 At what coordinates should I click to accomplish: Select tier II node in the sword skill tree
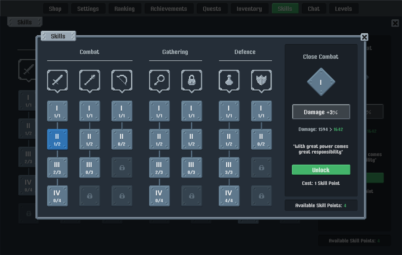[x=57, y=139]
